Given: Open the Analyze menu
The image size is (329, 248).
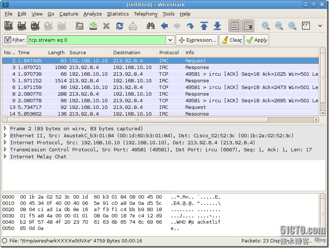Looking at the screenshot, I should [93, 14].
